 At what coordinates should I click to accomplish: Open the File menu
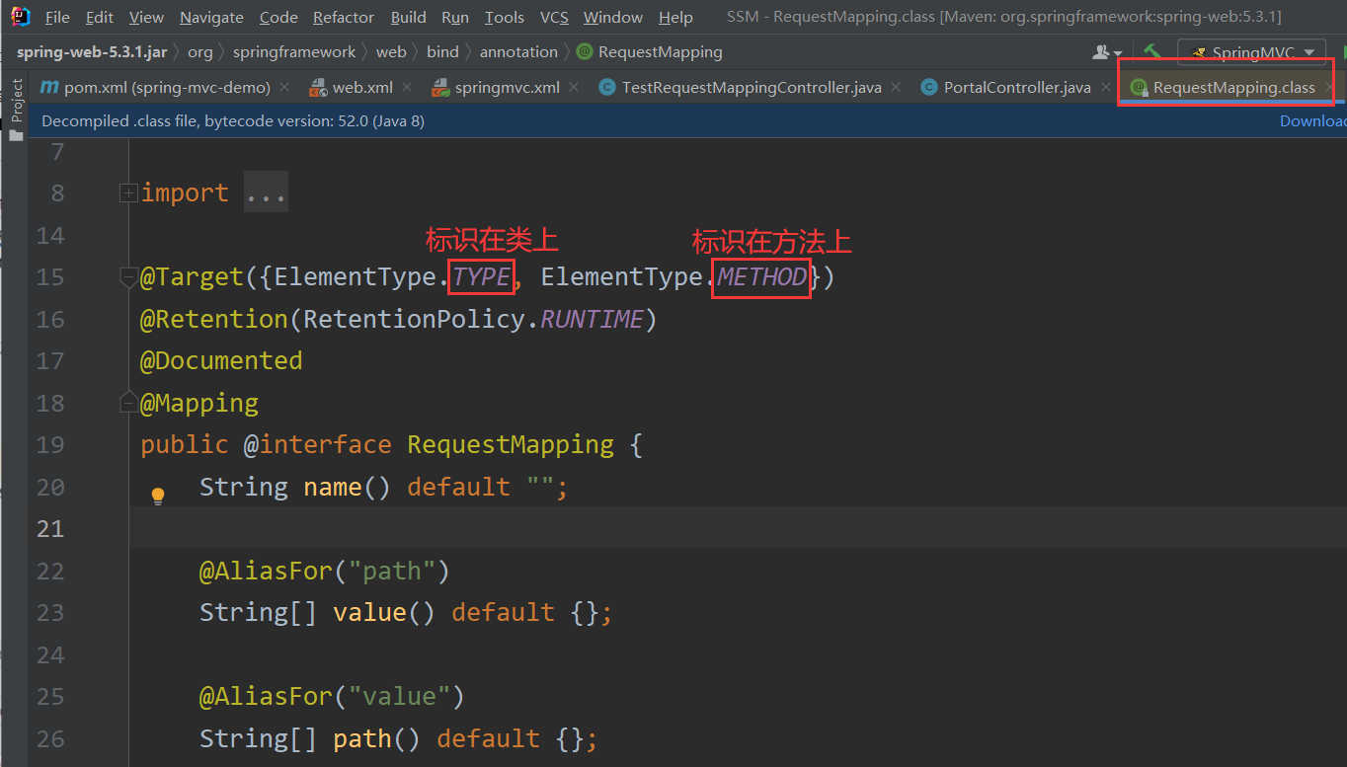click(57, 18)
